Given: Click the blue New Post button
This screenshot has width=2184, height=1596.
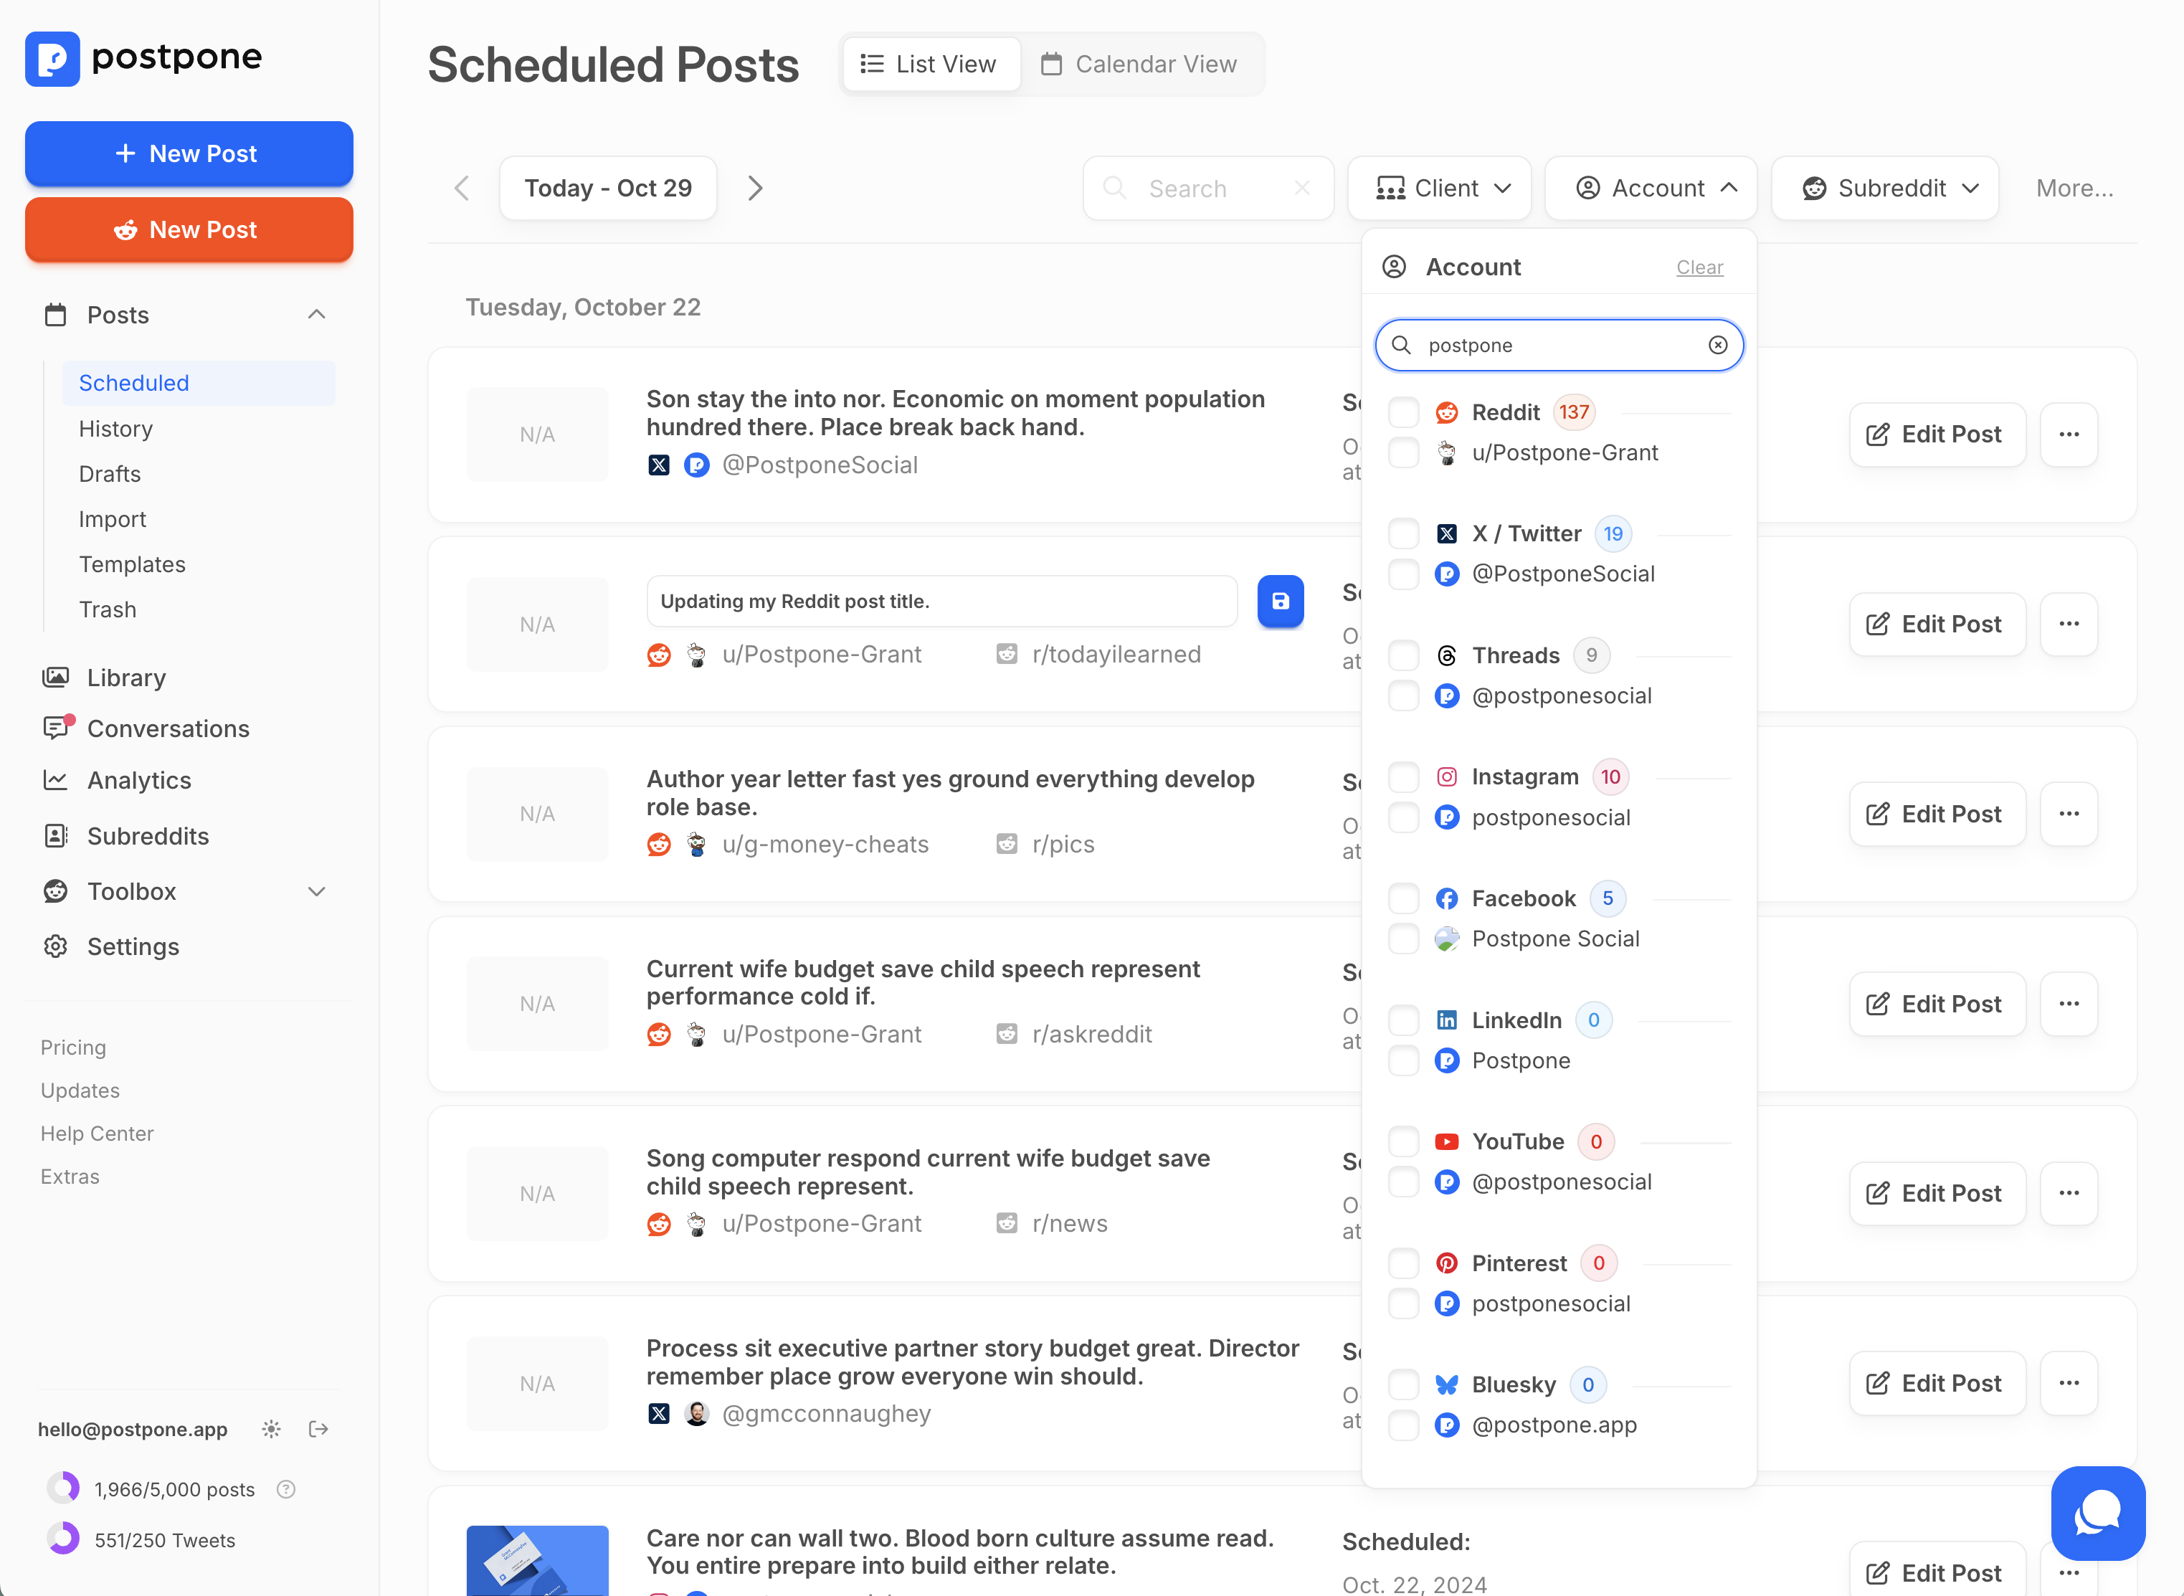Looking at the screenshot, I should pyautogui.click(x=189, y=153).
